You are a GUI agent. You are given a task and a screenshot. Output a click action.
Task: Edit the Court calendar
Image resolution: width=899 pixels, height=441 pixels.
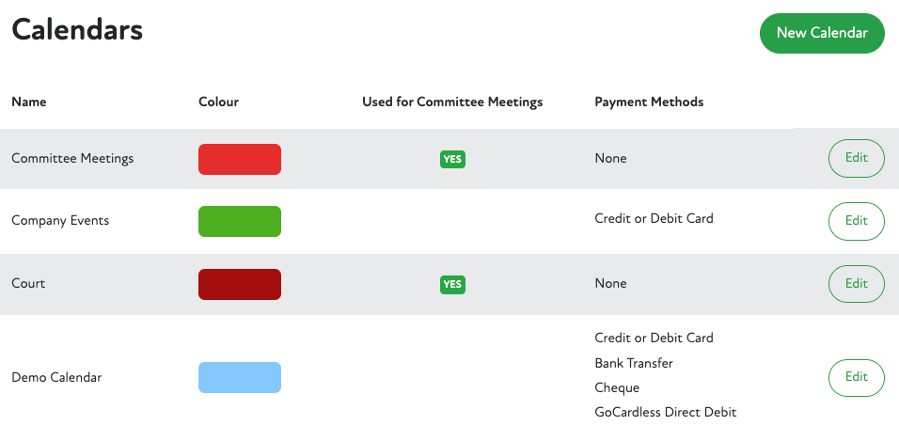pos(856,283)
